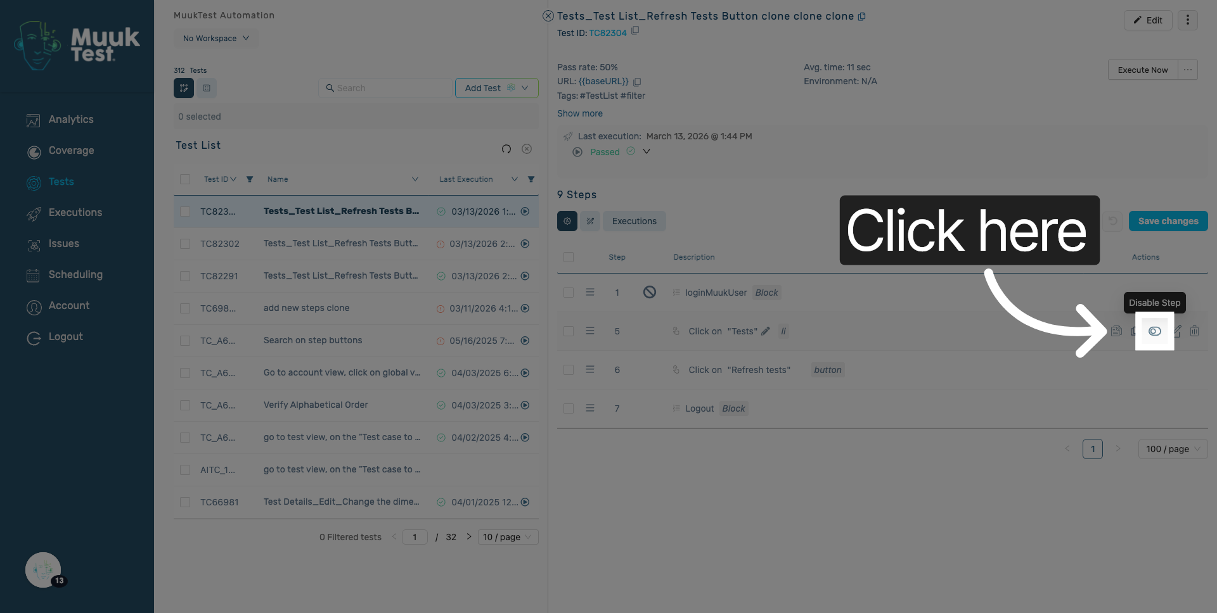Click the Edit button for the test
The height and width of the screenshot is (613, 1217).
1148,20
